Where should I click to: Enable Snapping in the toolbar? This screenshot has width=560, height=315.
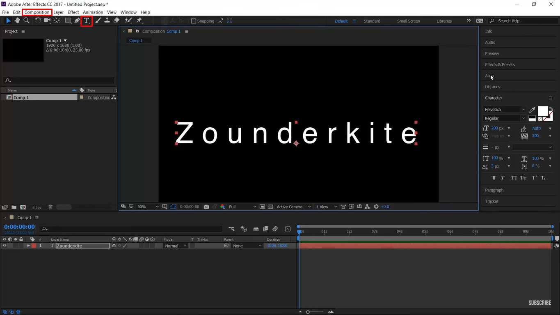tap(192, 21)
